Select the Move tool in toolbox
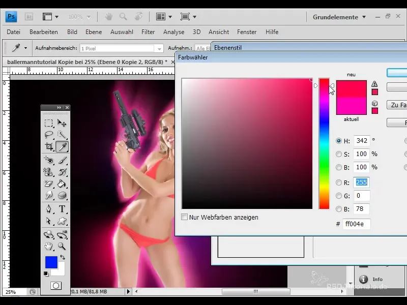 pyautogui.click(x=62, y=123)
